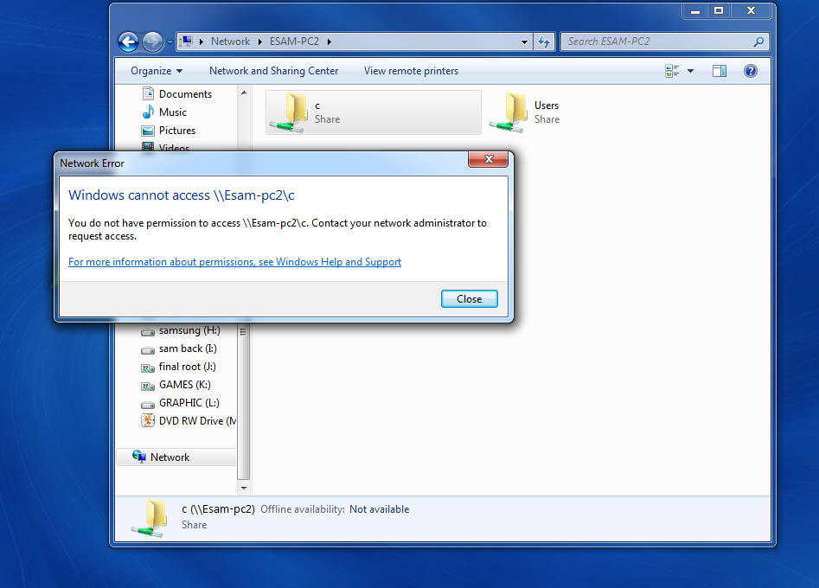Maximize the Explorer window
The height and width of the screenshot is (588, 819).
719,11
